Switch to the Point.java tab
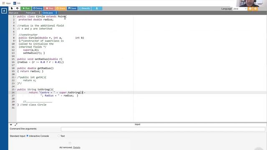This screenshot has height=150, width=267. coord(30,13)
